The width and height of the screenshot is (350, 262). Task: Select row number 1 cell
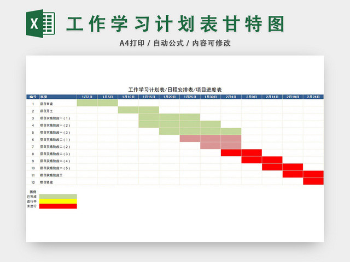33,104
